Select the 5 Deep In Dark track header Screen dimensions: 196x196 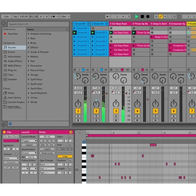159,24
